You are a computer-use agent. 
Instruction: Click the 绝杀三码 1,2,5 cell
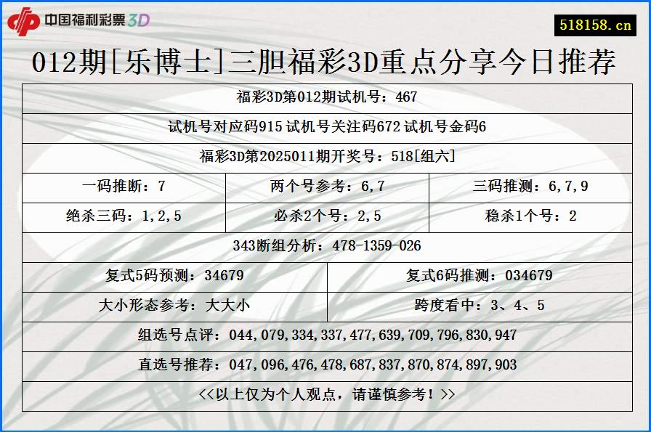[x=124, y=214]
